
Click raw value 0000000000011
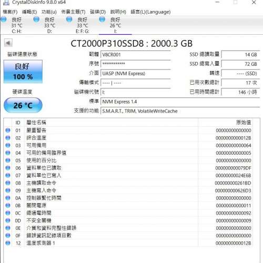(234, 206)
